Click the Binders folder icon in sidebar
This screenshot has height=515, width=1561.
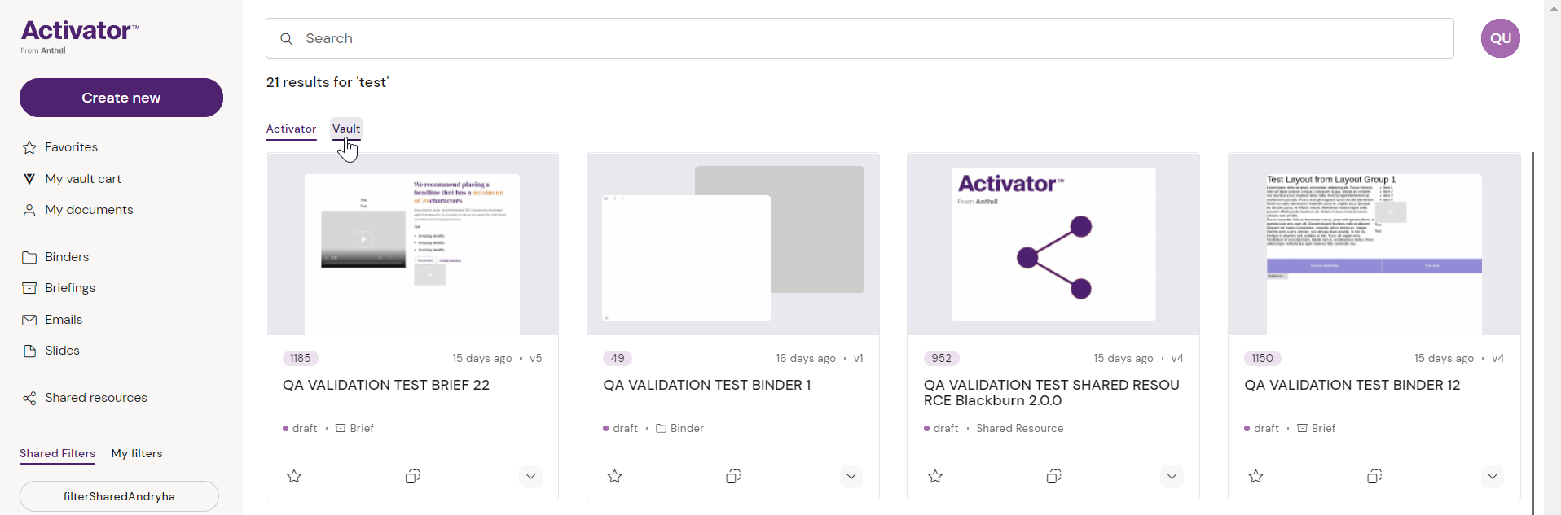[29, 257]
